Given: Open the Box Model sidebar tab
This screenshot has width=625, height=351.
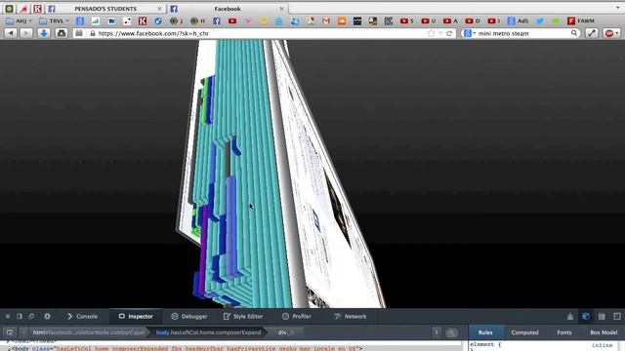Looking at the screenshot, I should pyautogui.click(x=604, y=332).
